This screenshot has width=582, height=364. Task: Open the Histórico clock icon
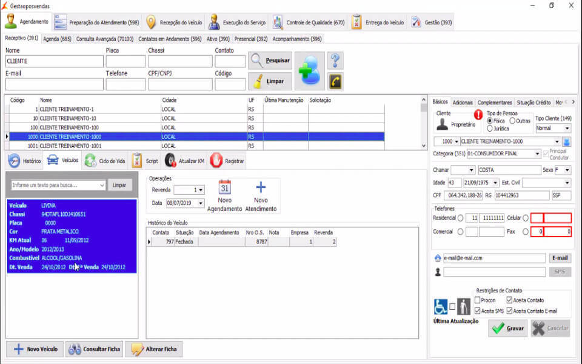[x=14, y=161]
